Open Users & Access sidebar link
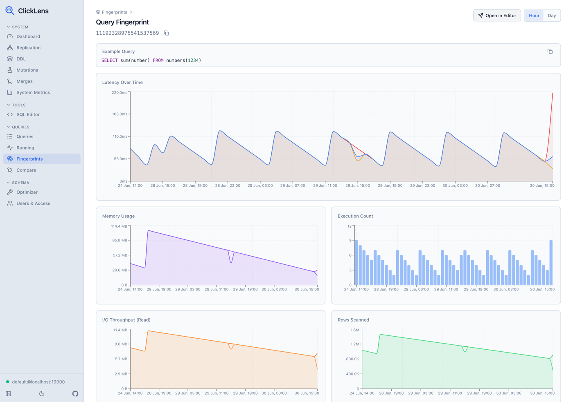Screen dimensions: 573x402 tap(42, 203)
